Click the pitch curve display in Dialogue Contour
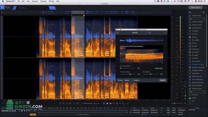The width and height of the screenshot is (208, 117). point(141,54)
